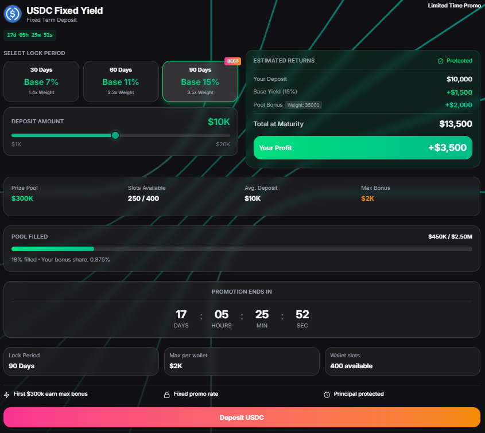
Task: Click the clock icon by Principal protected
Action: coord(327,395)
